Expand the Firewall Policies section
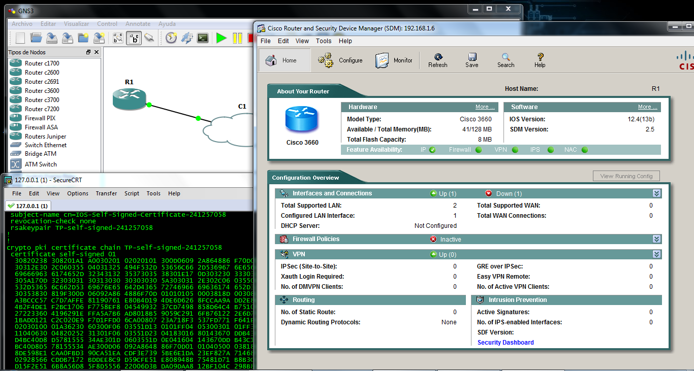The width and height of the screenshot is (694, 371). (x=656, y=239)
